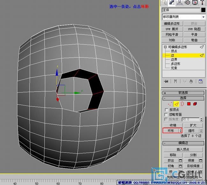Apply the 网格平滑 modifier
Screen dimensions: 207x185
click(172, 35)
